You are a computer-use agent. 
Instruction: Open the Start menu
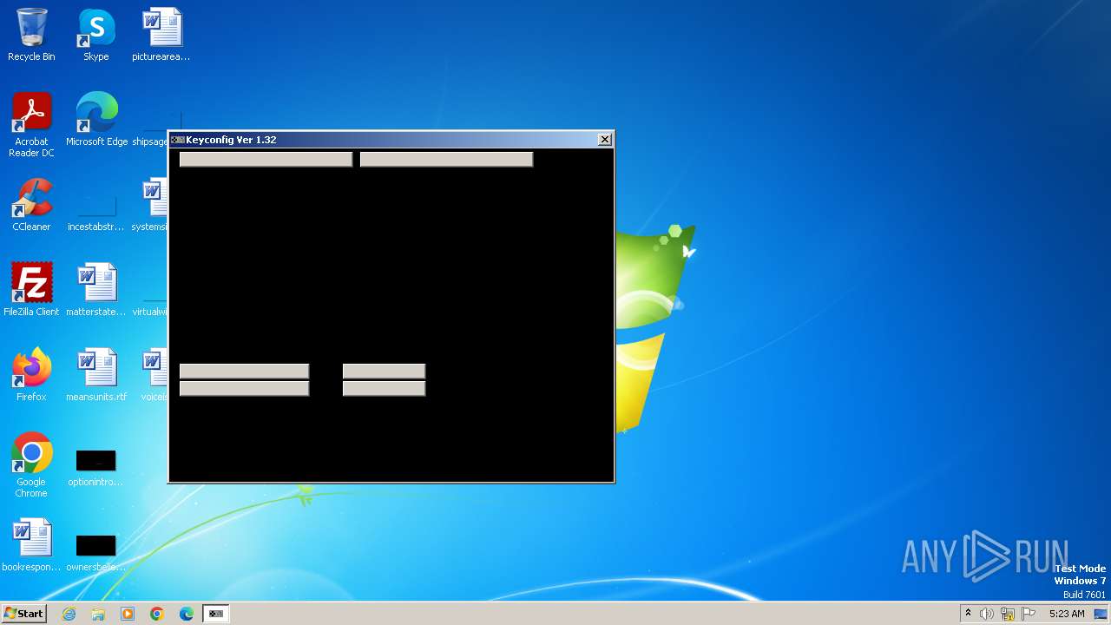click(x=23, y=614)
